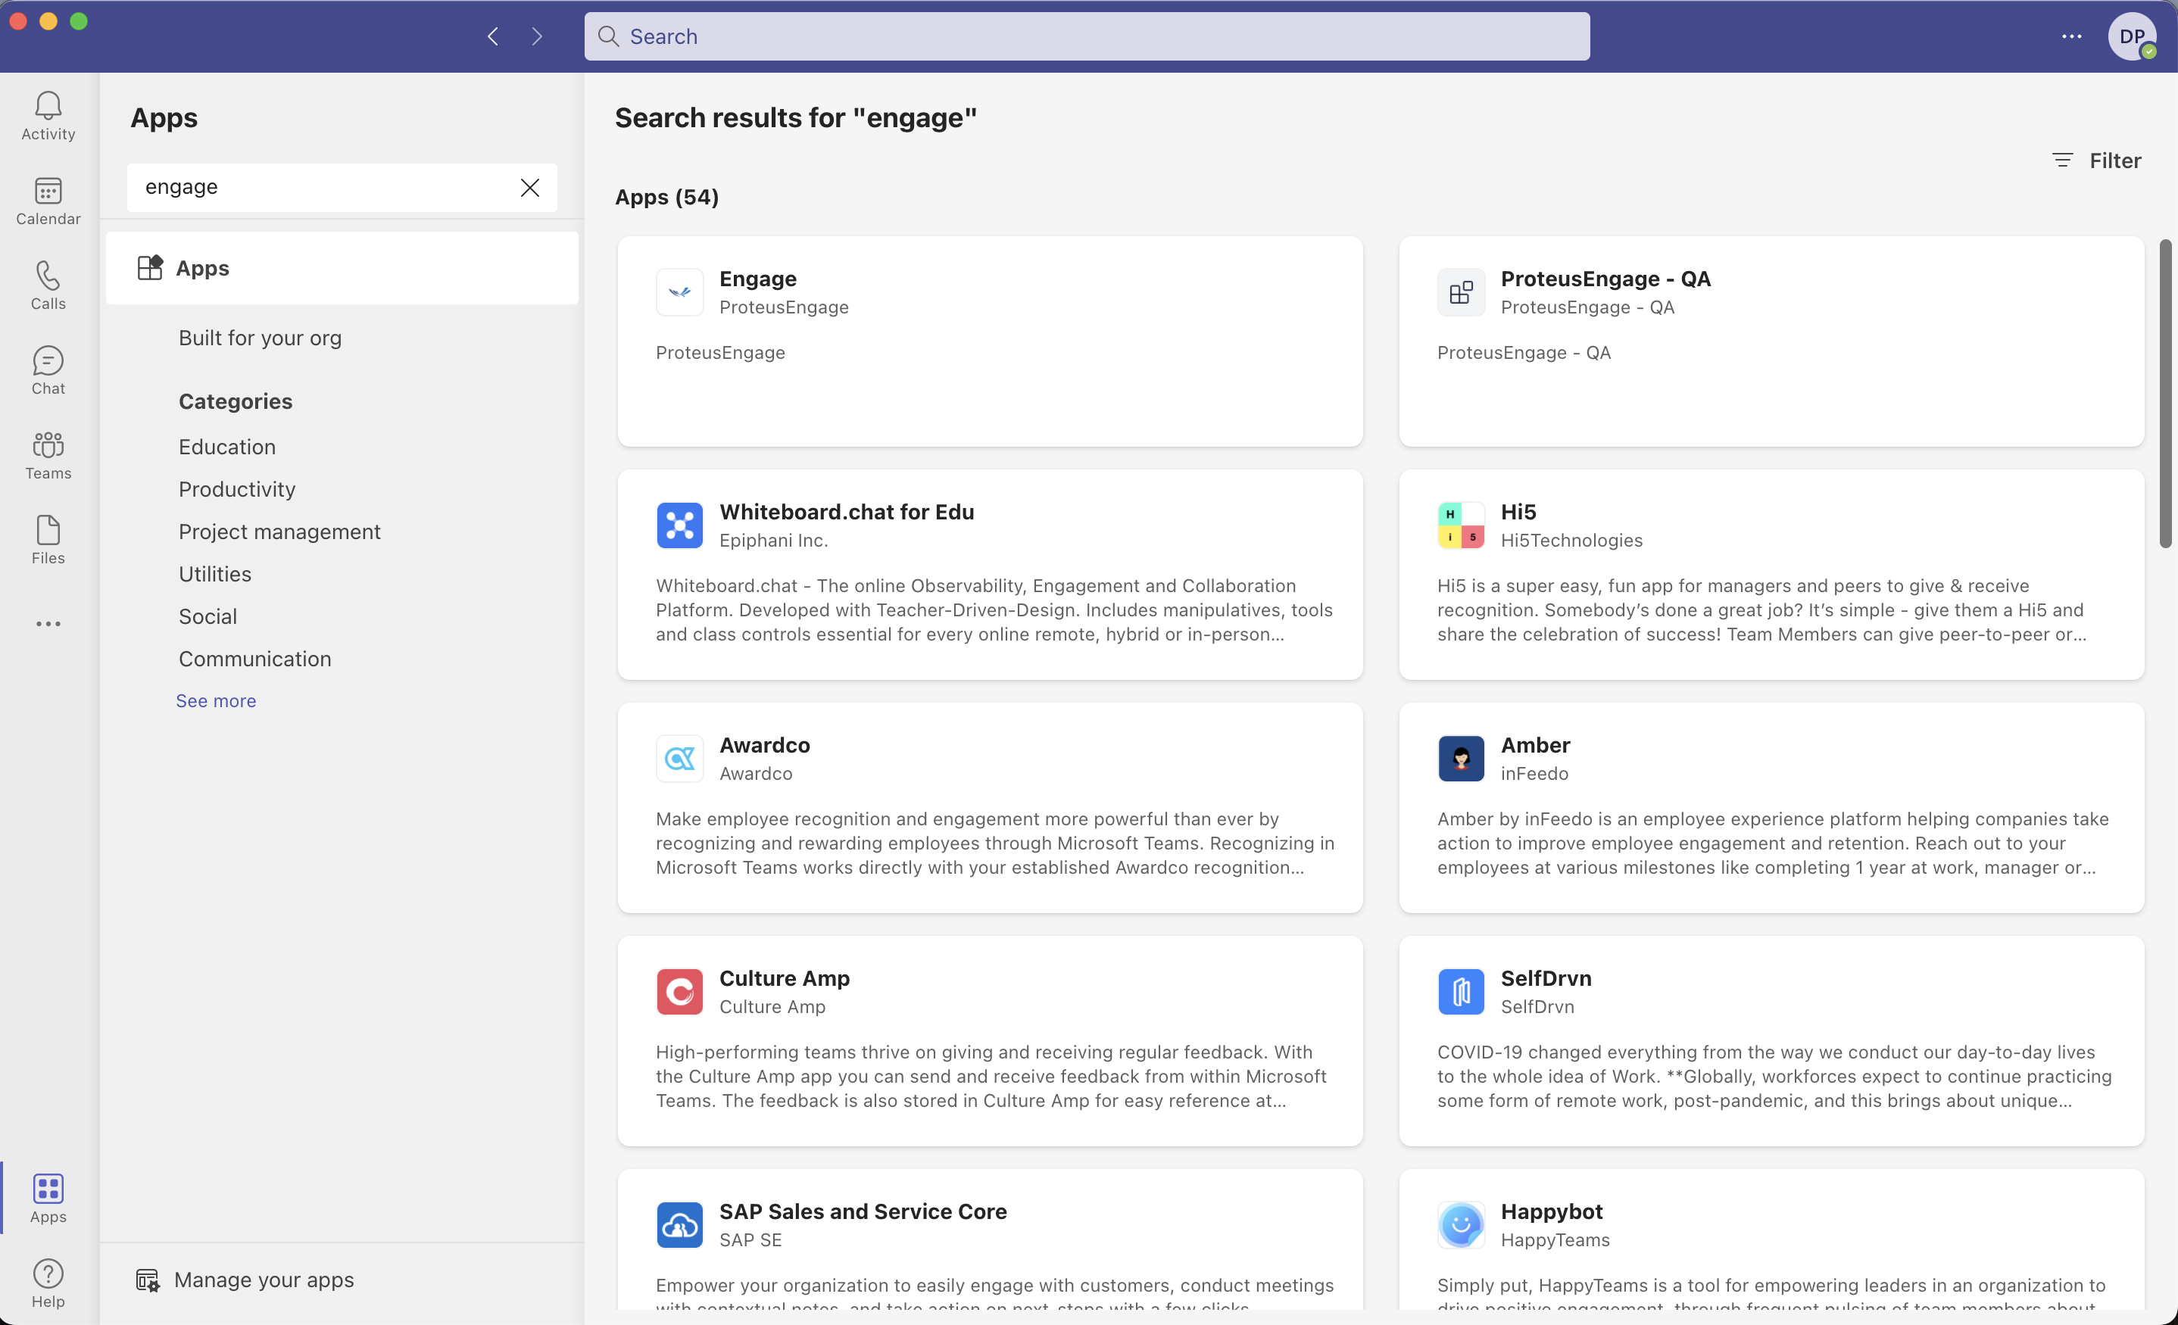Click the Culture Amp app icon
Viewport: 2178px width, 1325px height.
click(680, 992)
